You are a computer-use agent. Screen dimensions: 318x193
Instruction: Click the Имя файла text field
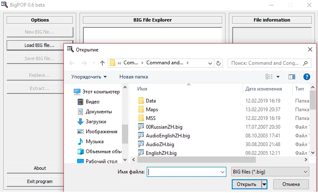(184, 172)
